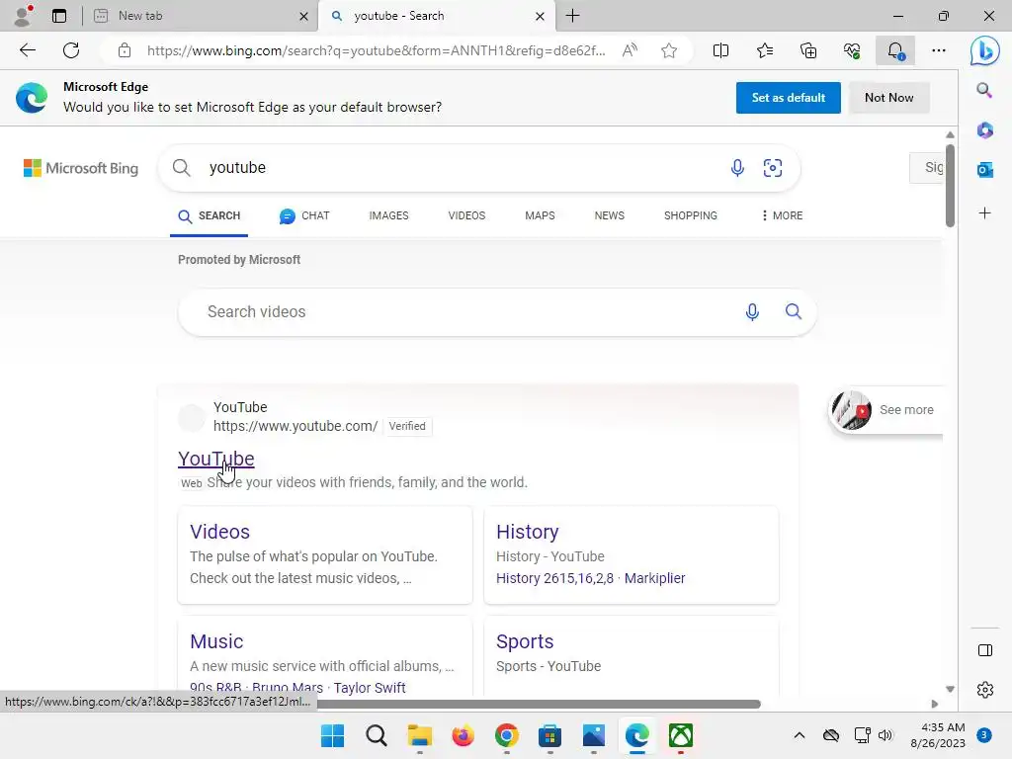Add page to favorites with the star
Image resolution: width=1012 pixels, height=759 pixels.
(669, 50)
